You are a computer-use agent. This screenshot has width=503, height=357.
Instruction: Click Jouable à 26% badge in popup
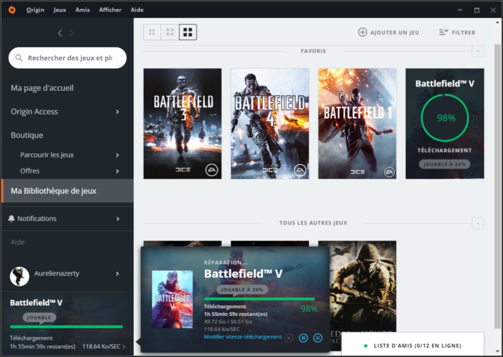tap(242, 290)
